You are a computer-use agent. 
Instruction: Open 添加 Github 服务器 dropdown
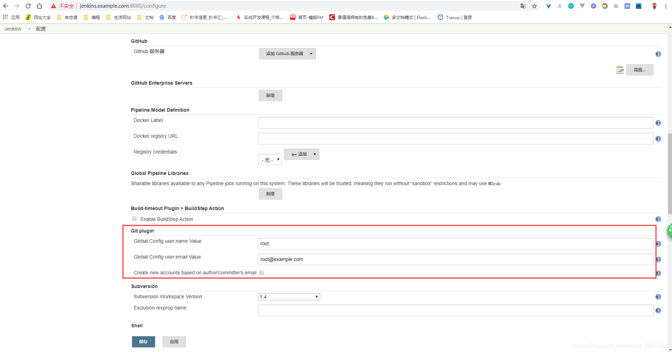[287, 54]
